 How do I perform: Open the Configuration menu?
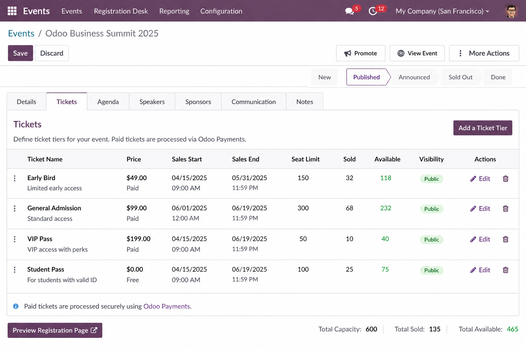click(221, 11)
